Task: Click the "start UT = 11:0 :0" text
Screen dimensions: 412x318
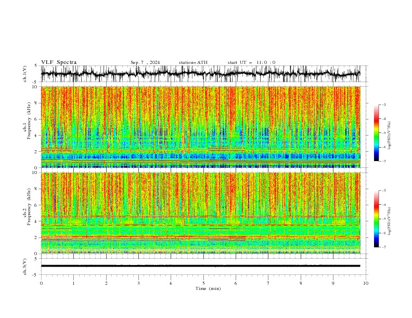Action: pos(251,62)
